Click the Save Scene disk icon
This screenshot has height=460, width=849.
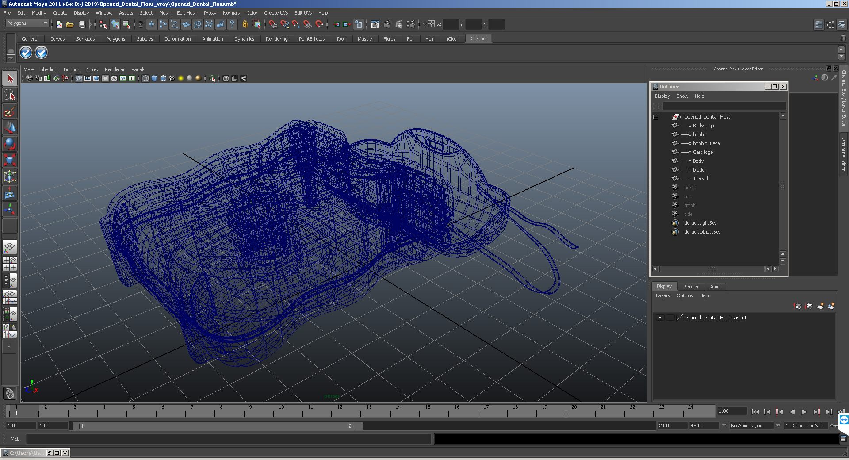coord(82,24)
